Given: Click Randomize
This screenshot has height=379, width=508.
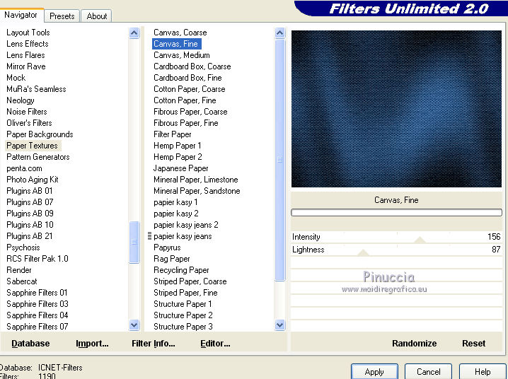Looking at the screenshot, I should (414, 344).
